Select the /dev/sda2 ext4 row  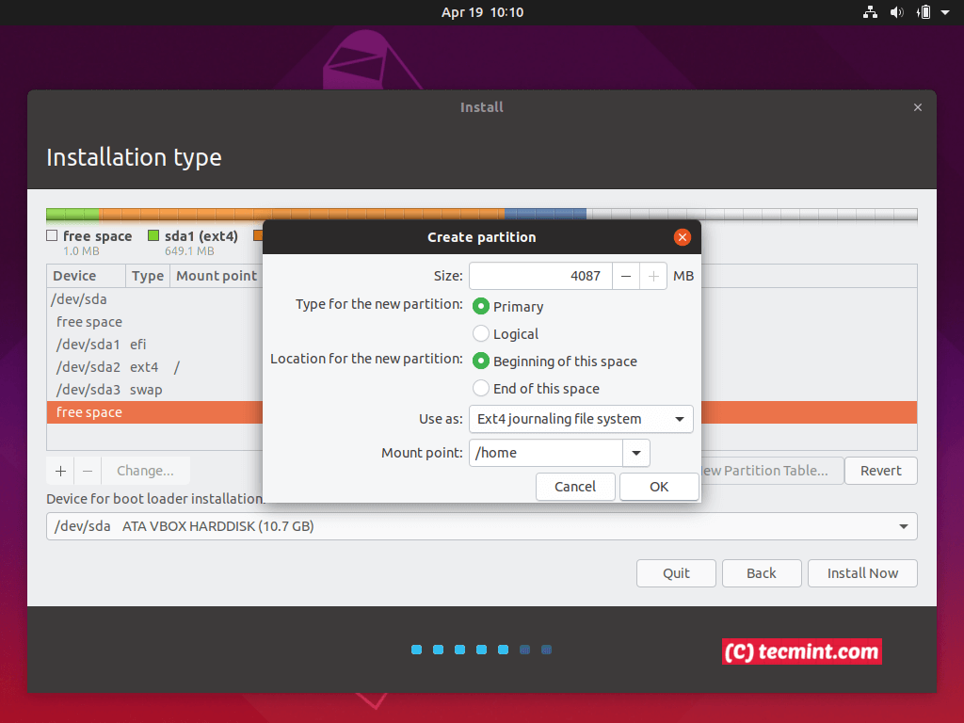(x=154, y=367)
